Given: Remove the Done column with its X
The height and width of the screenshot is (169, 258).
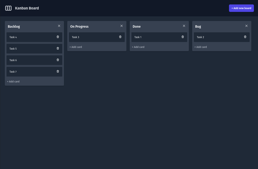Looking at the screenshot, I should pyautogui.click(x=184, y=26).
